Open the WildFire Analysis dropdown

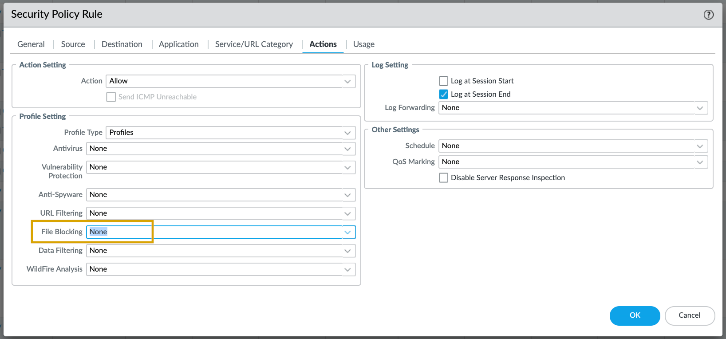[348, 269]
